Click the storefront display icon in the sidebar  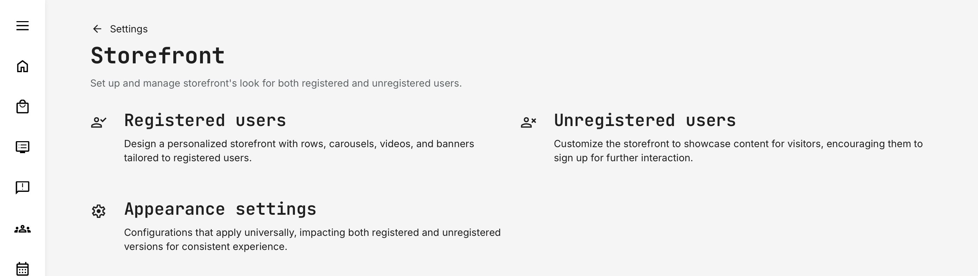pyautogui.click(x=23, y=147)
